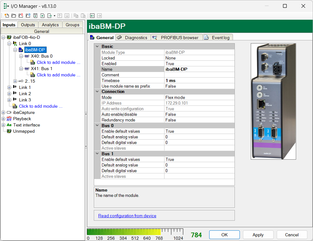Click the ibaBM-DP module icon in tree
Image resolution: width=313 pixels, height=241 pixels.
21,50
